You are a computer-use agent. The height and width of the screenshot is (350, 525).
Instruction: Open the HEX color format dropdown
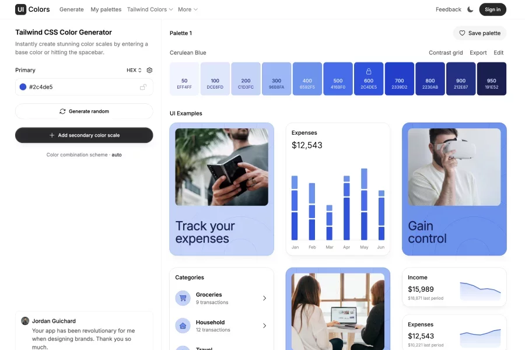[134, 70]
